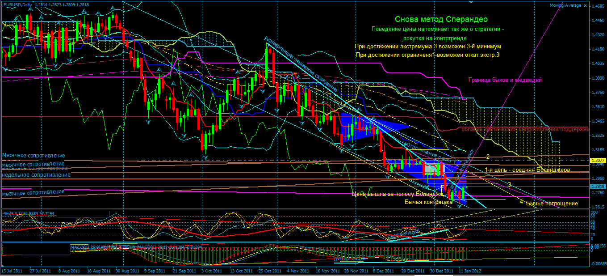Click the 'Граница быков и медведей' label
607x276 pixels.
tap(505, 80)
